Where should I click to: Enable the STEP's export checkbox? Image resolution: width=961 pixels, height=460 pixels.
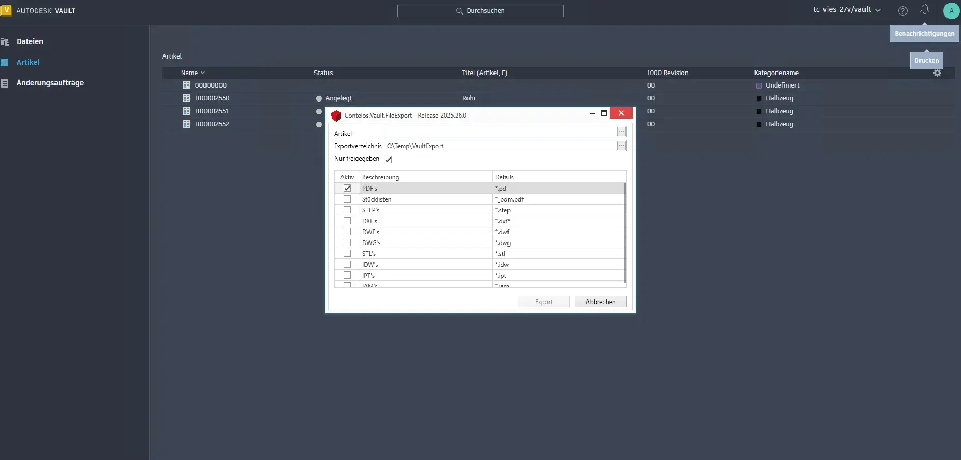[x=347, y=210]
